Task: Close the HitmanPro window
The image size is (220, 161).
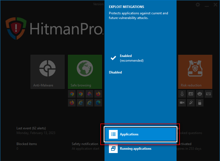Action: tap(215, 5)
